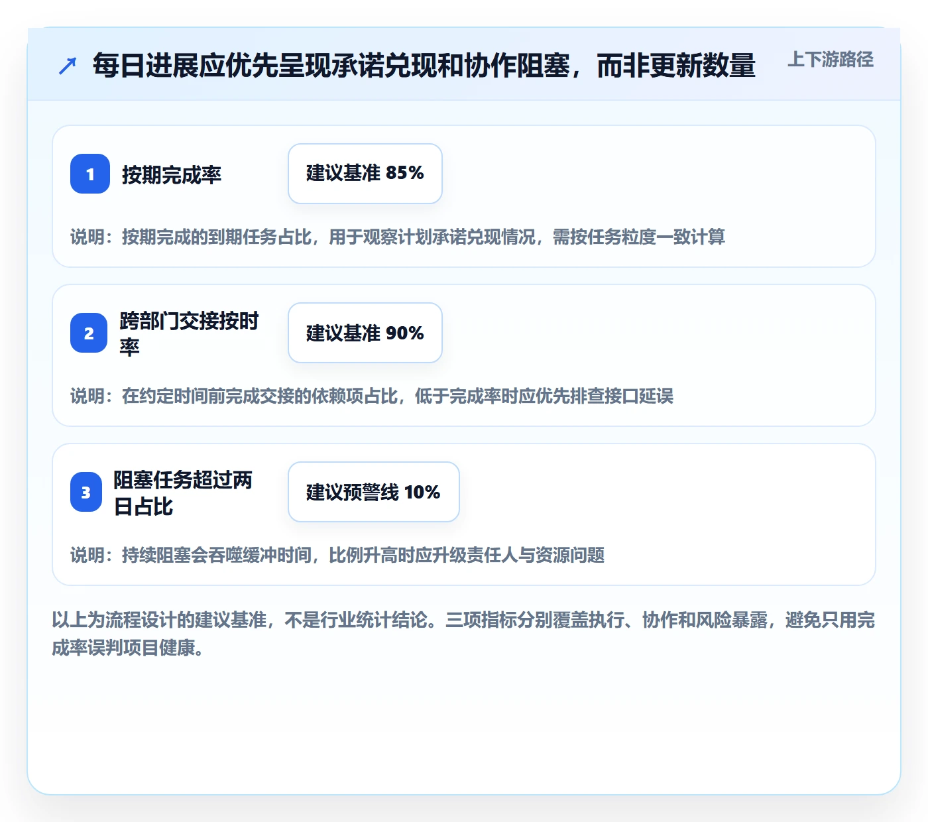
Task: Click number badge 1 for 按期完成率
Action: [x=90, y=174]
